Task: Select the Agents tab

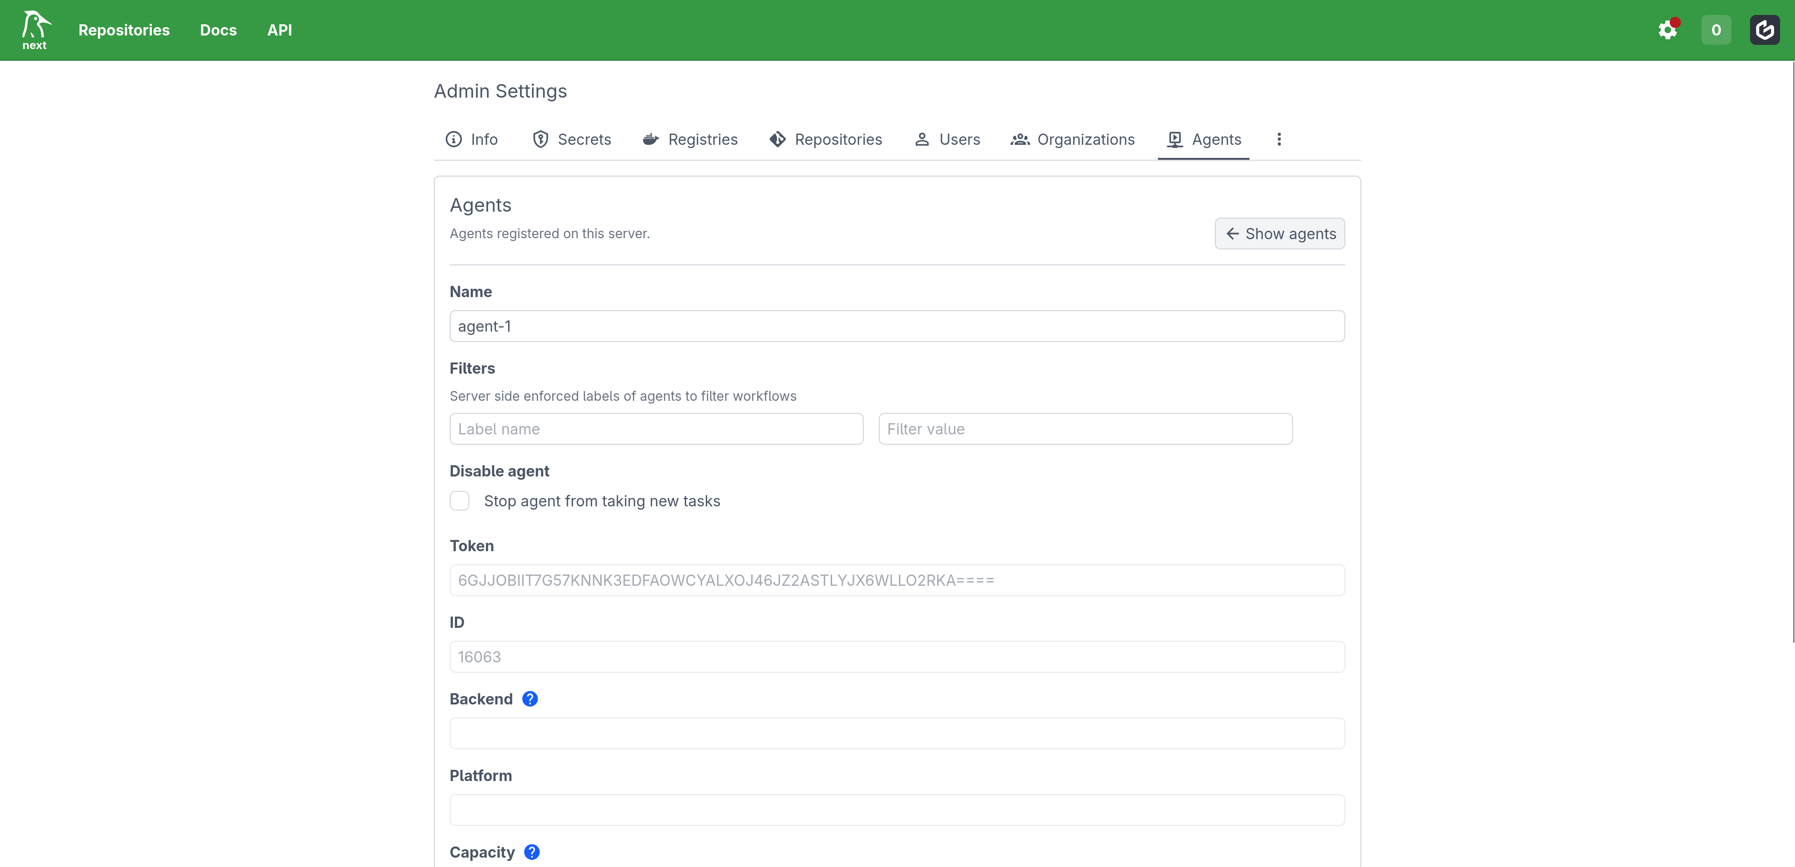Action: (1204, 139)
